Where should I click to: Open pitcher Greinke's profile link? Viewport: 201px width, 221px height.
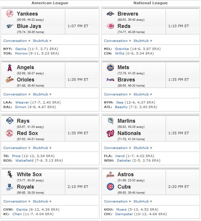(x=122, y=49)
